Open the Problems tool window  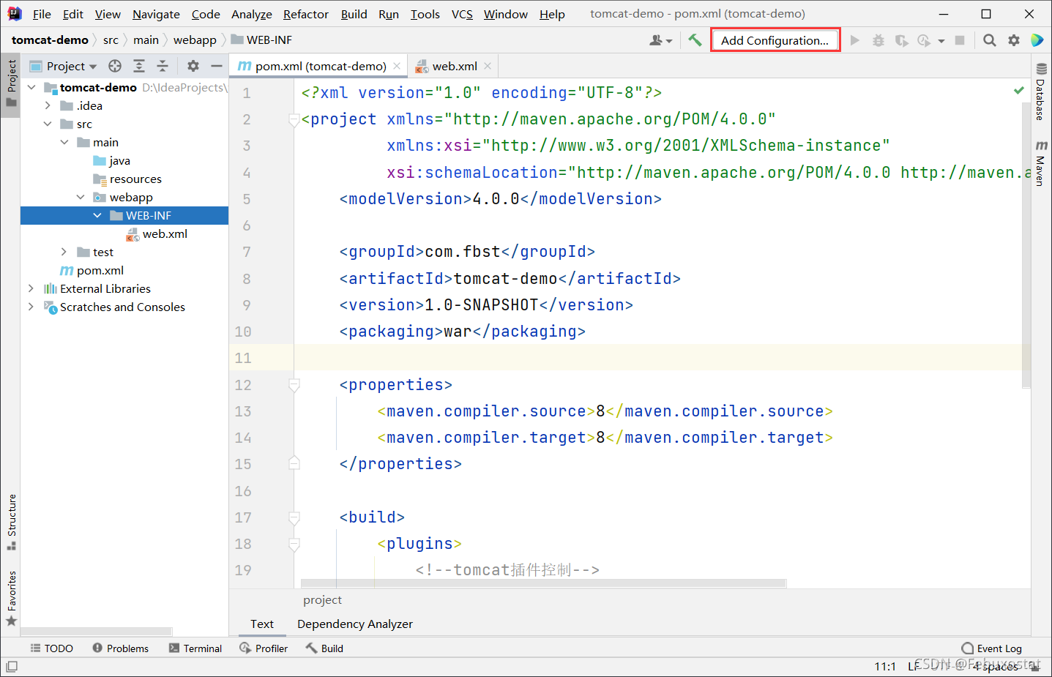pyautogui.click(x=121, y=648)
